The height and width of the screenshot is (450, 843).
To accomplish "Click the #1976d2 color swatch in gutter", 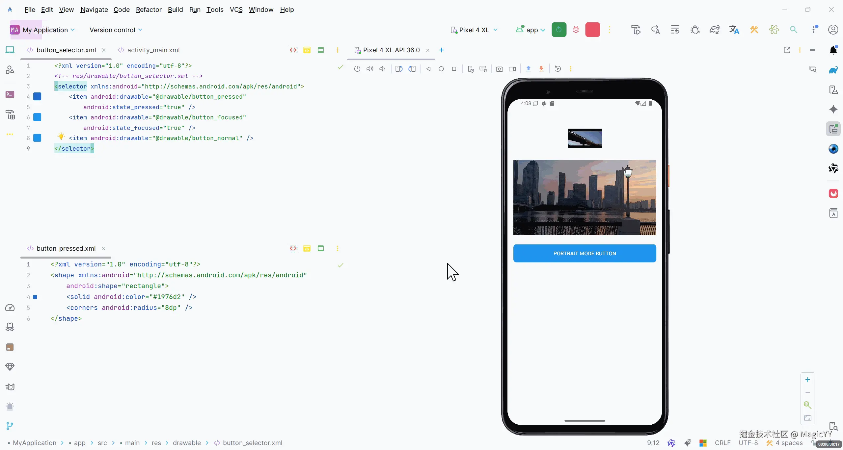I will pos(35,297).
